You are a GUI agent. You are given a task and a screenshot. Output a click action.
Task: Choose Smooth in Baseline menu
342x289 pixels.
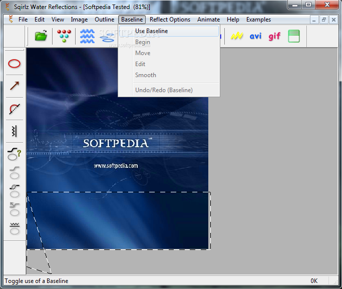pos(169,75)
